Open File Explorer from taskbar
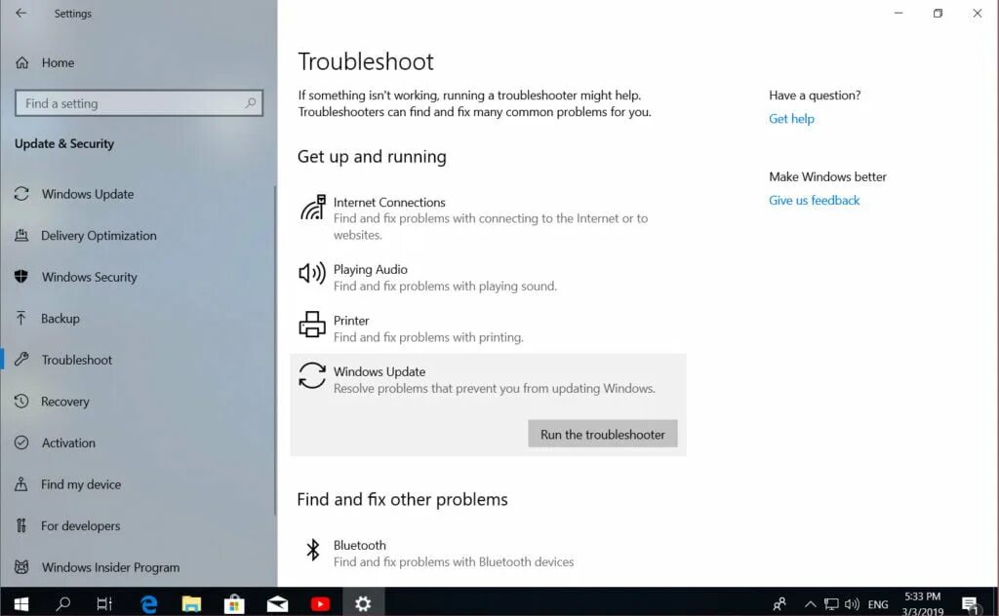Screen dimensions: 999x616 [x=191, y=603]
